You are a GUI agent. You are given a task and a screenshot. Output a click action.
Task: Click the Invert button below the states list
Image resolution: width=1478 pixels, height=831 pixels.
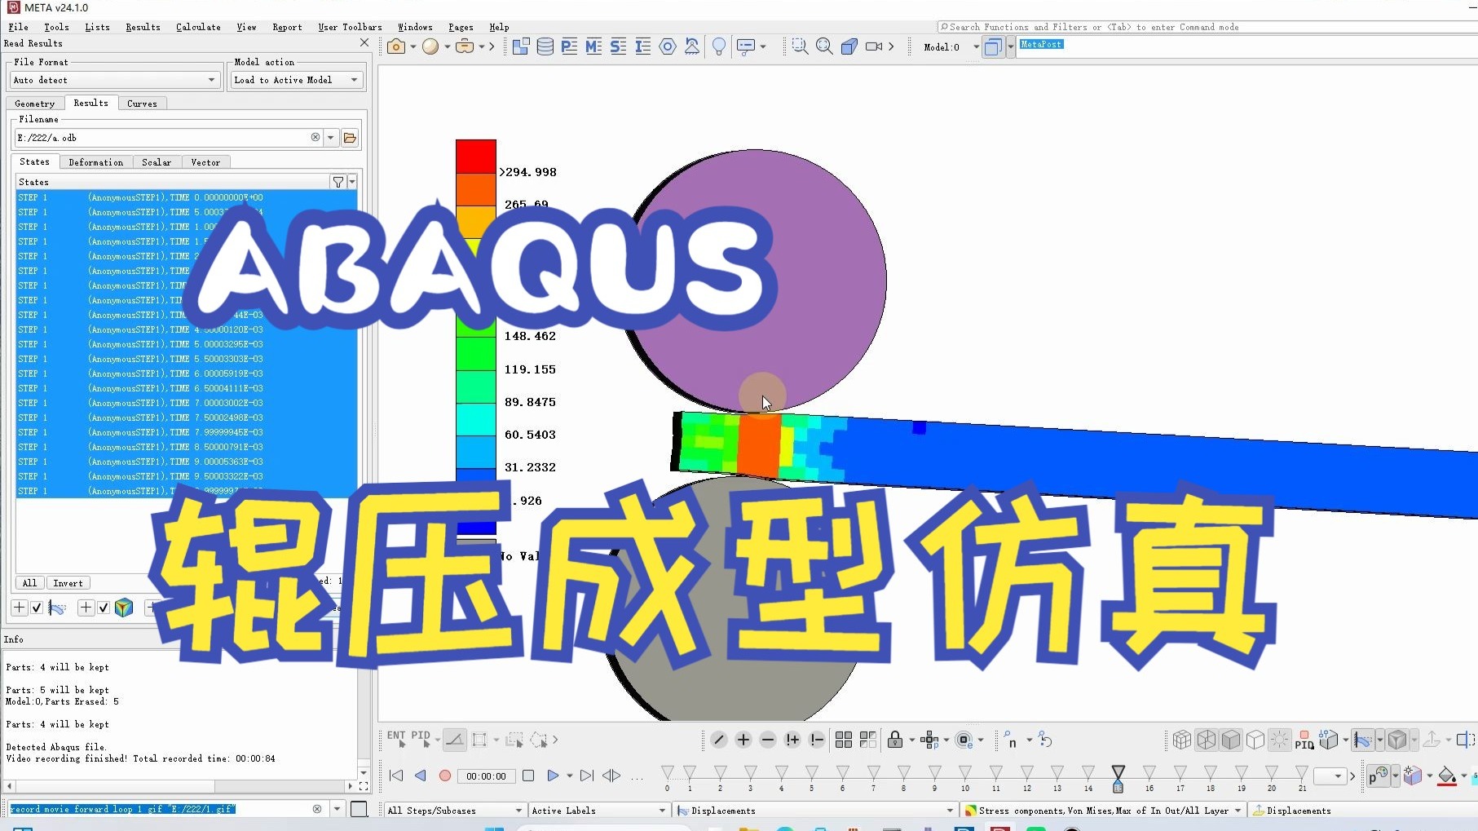(68, 582)
